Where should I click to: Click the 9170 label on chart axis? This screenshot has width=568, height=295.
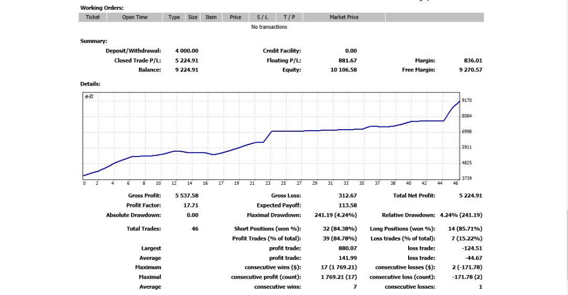(466, 100)
